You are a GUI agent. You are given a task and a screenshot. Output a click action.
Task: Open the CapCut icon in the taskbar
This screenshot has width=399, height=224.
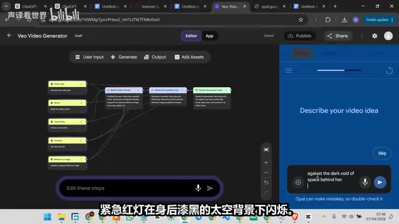click(x=309, y=217)
